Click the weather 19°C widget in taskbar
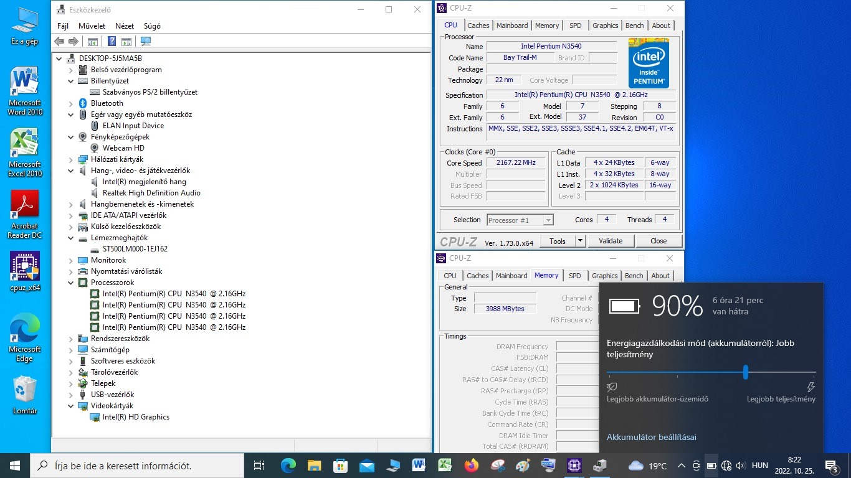 [648, 466]
